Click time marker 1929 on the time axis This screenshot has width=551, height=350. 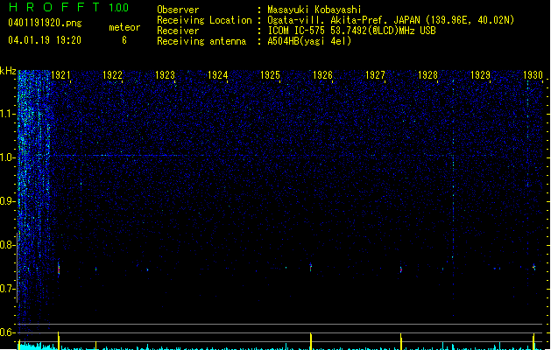point(480,75)
